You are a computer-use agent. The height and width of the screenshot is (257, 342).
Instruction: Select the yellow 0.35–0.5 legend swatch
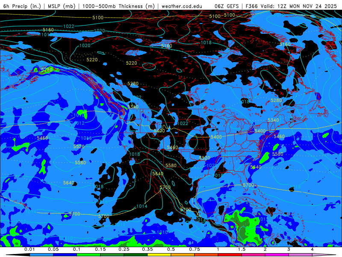pyautogui.click(x=159, y=255)
